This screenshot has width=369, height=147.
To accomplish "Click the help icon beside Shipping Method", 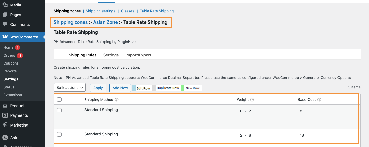I will pyautogui.click(x=117, y=100).
